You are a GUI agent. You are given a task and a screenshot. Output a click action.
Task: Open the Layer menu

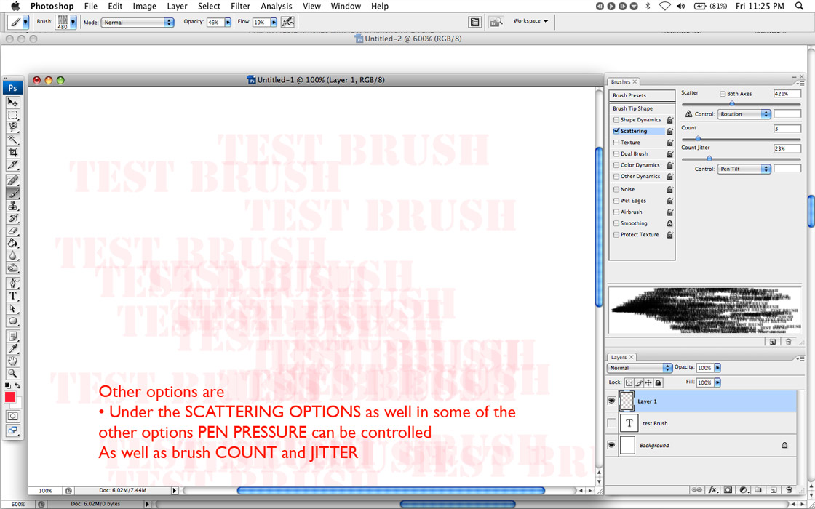(x=178, y=7)
